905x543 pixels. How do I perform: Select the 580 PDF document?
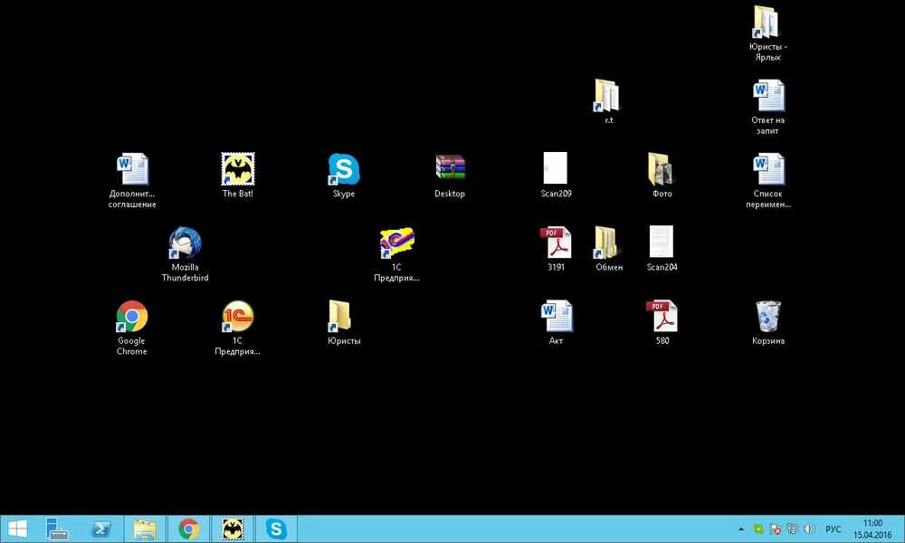(662, 317)
